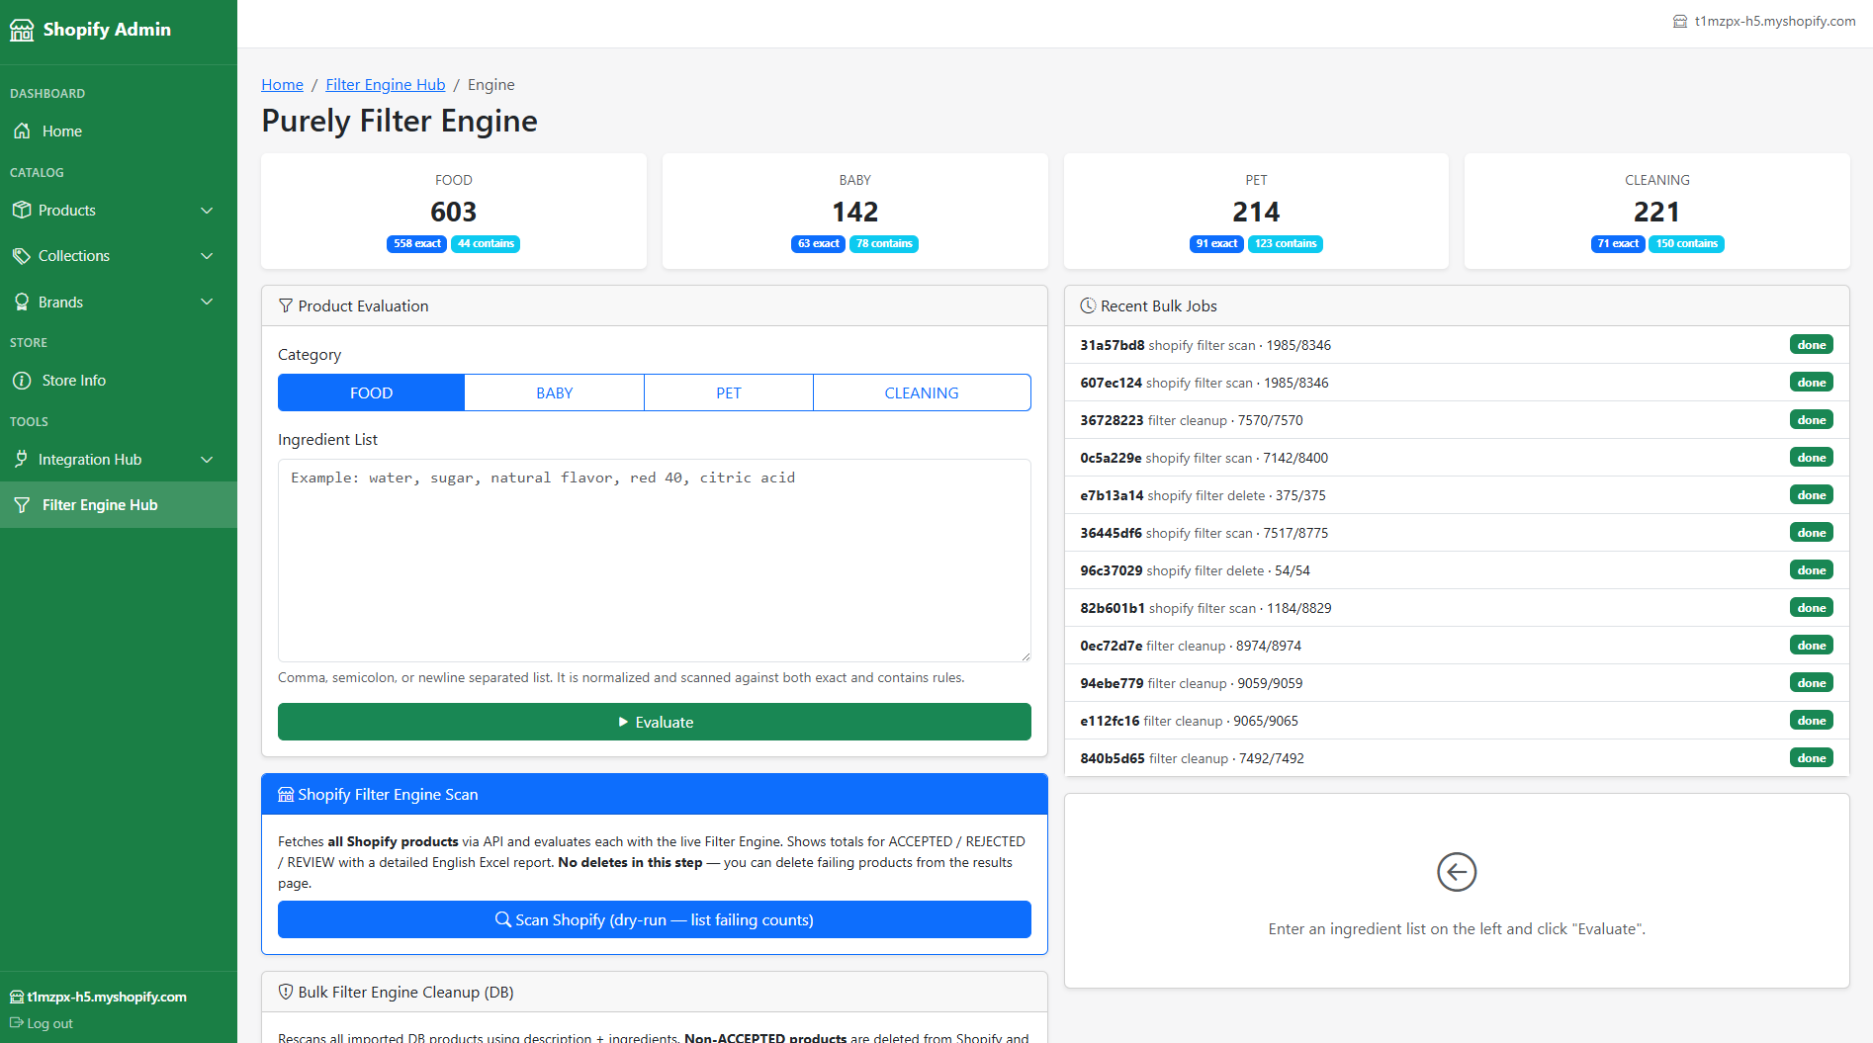
Task: Click the Filter Engine Hub funnel icon
Action: point(22,505)
